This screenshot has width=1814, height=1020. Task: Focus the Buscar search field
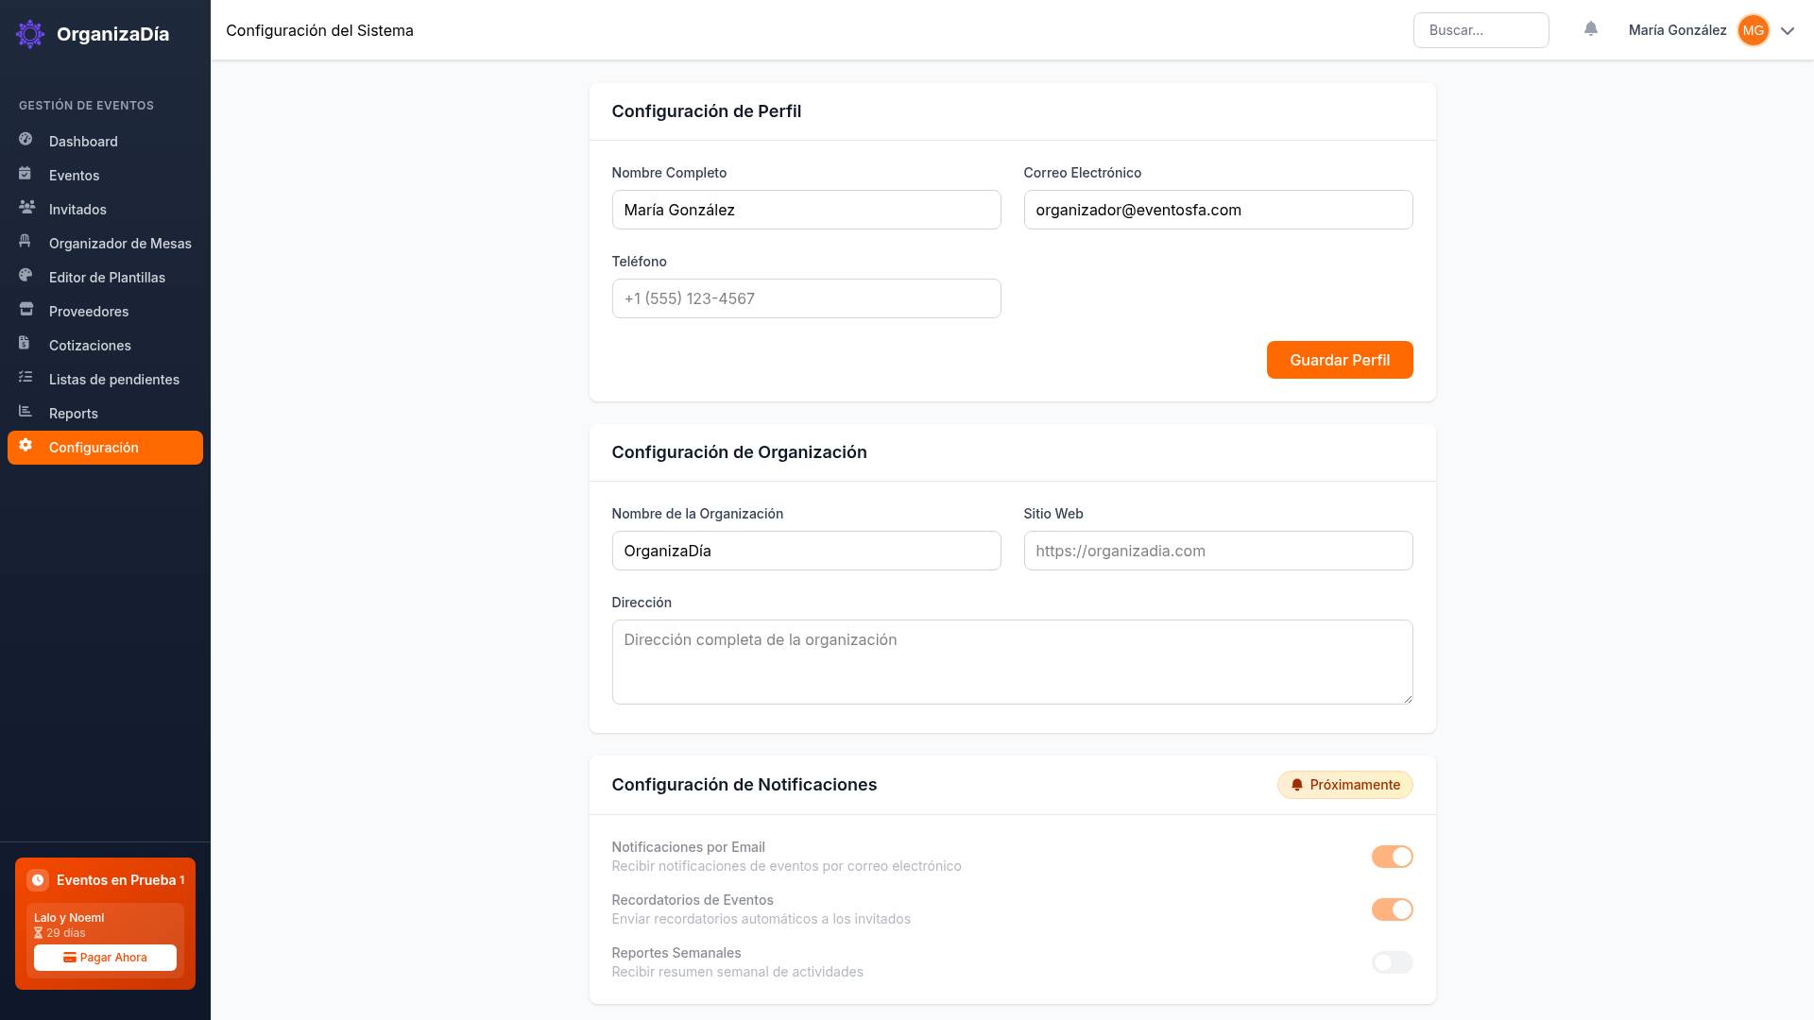(x=1480, y=29)
